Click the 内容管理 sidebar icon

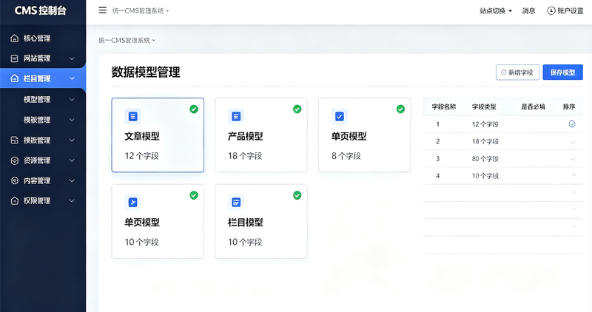pyautogui.click(x=14, y=180)
